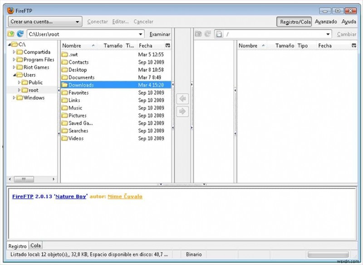Open the FireFTP link in log
The width and height of the screenshot is (363, 265).
coord(23,196)
